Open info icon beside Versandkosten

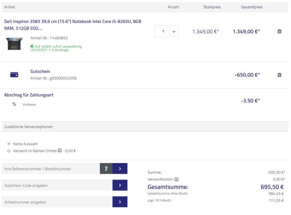[x=170, y=179]
